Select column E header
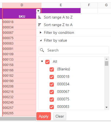Screen dimensions: 111x128 (x=61, y=5)
